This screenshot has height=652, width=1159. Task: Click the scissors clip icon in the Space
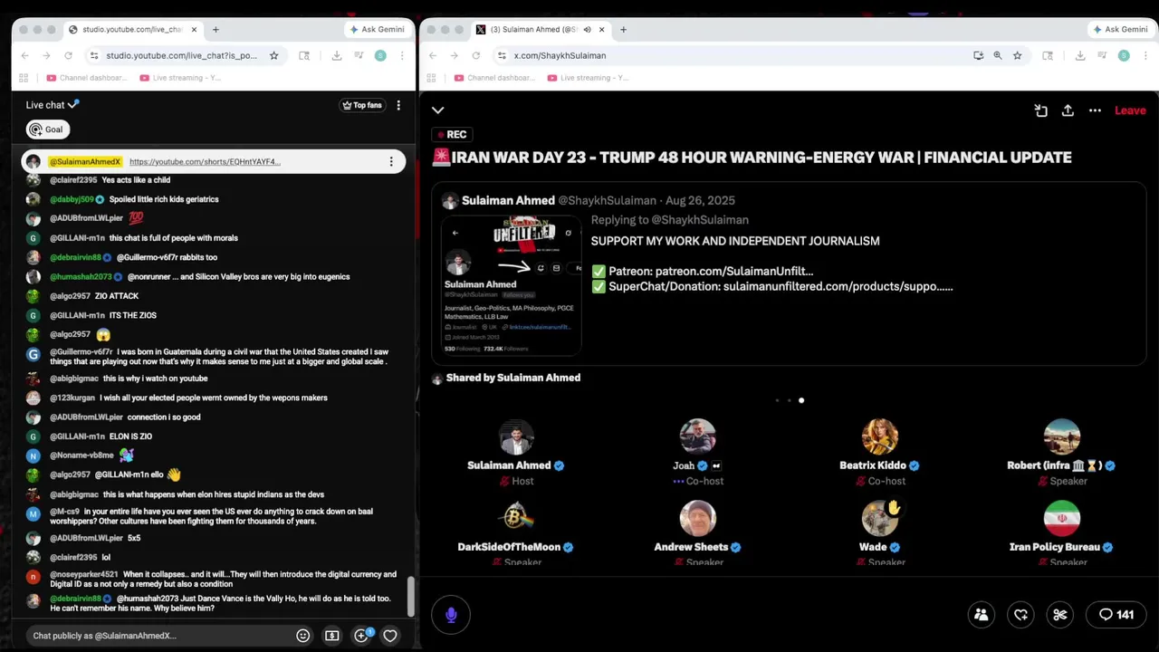[x=1060, y=615]
